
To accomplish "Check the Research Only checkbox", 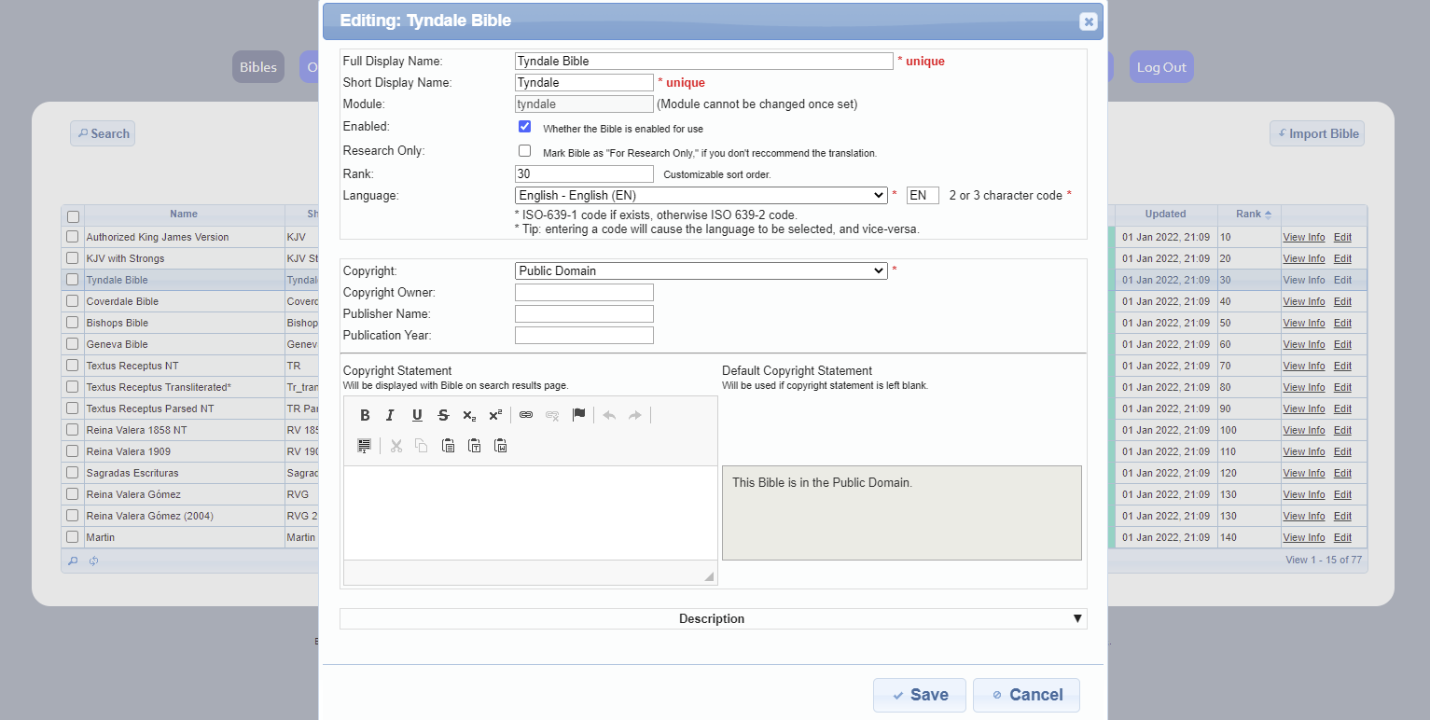I will (x=524, y=150).
